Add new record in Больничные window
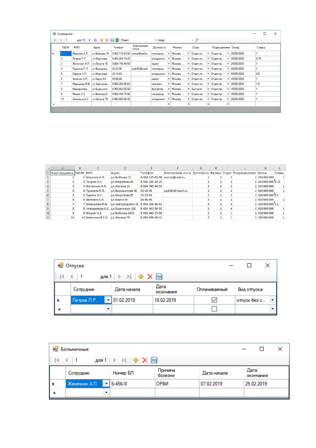Image resolution: width=316 pixels, height=448 pixels. click(x=136, y=360)
